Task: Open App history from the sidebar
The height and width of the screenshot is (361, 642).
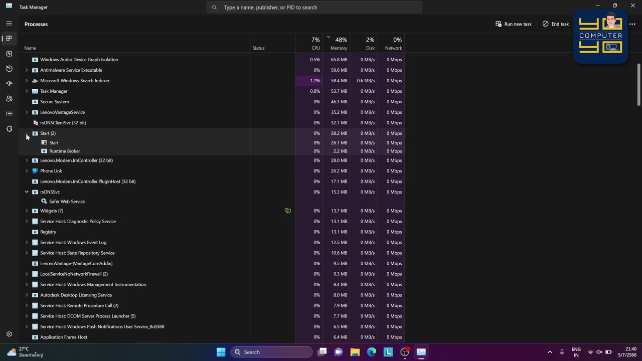Action: (x=9, y=69)
